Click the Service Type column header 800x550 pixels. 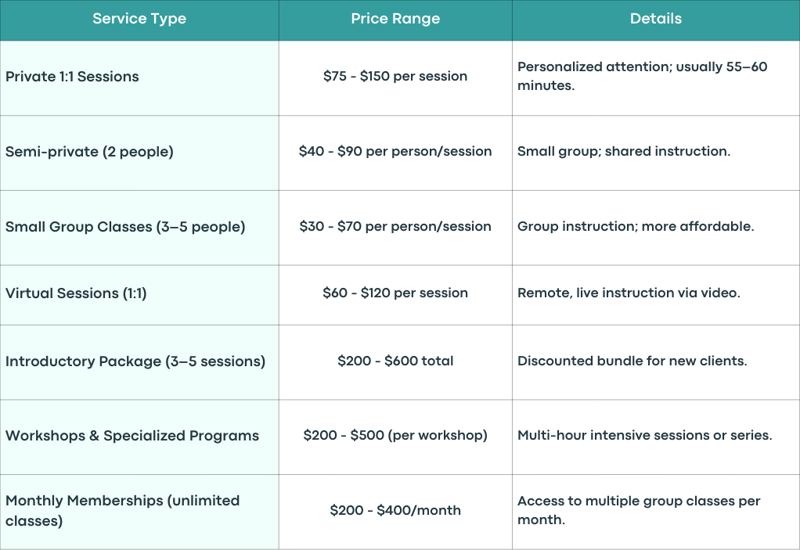(139, 20)
